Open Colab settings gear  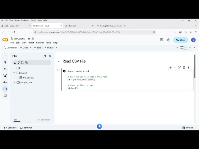(169, 40)
